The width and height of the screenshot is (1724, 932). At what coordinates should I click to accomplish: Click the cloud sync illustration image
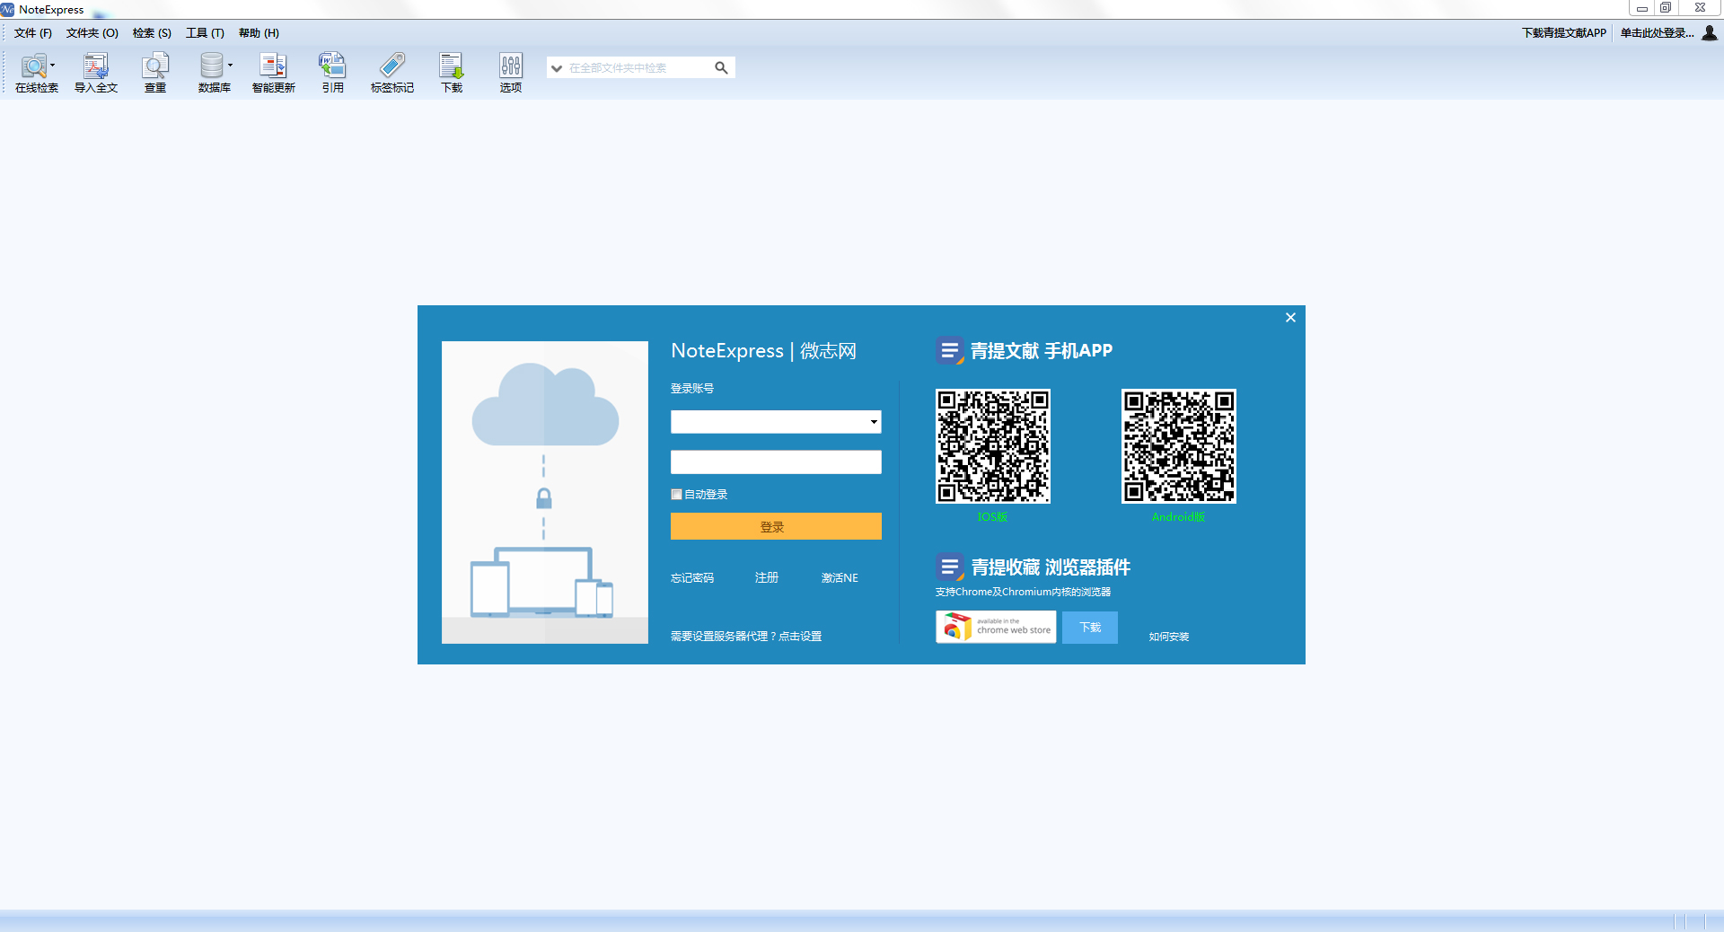coord(545,492)
